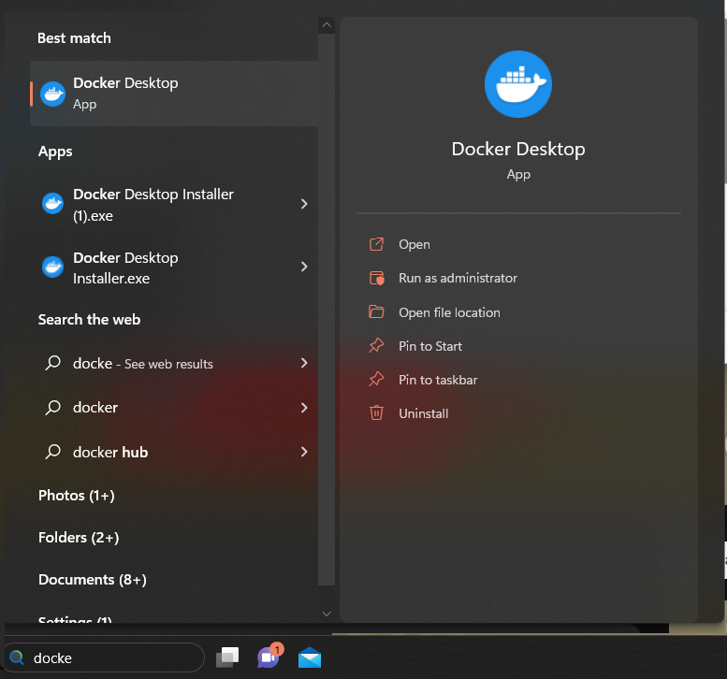Expand the Docker Desktop Installer.exe chevron

coord(304,267)
